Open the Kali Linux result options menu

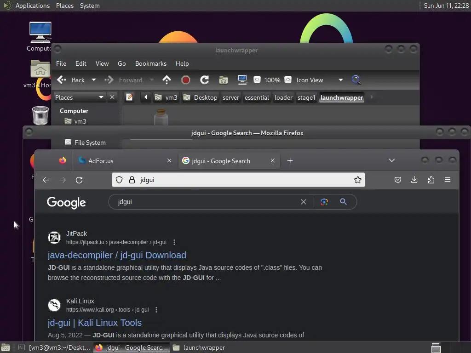(156, 310)
